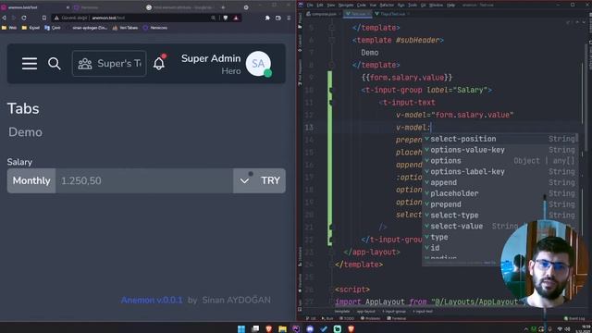Select select-type completion
Viewport: 592px width, 333px height.
pyautogui.click(x=499, y=216)
